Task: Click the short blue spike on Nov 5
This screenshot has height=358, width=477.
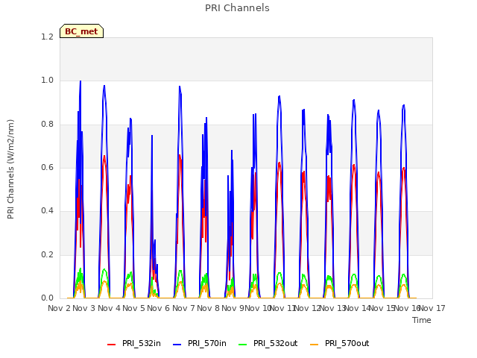Action: tap(152, 136)
